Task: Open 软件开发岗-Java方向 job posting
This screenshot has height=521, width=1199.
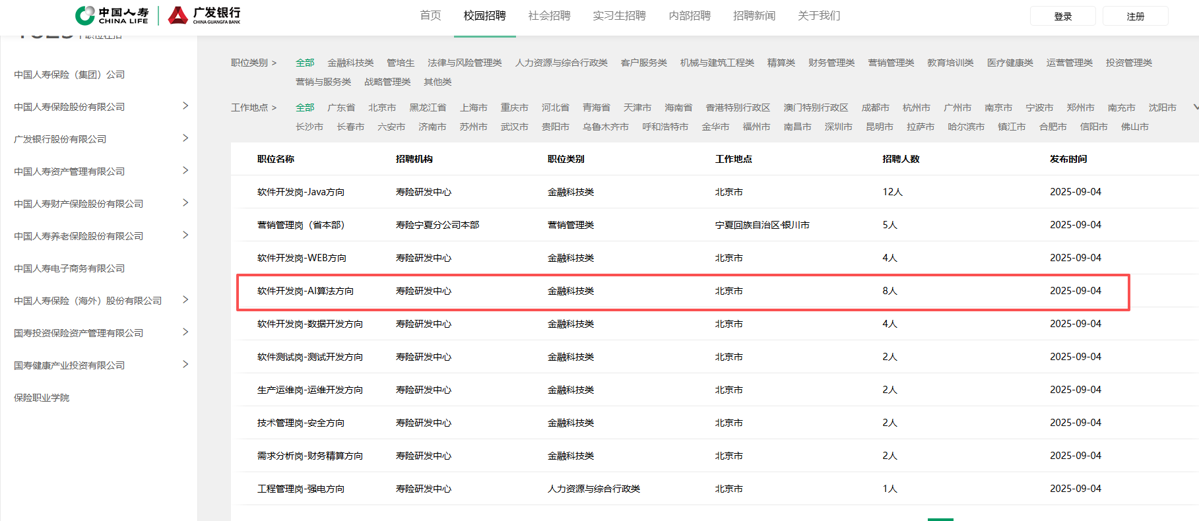Action: pyautogui.click(x=301, y=192)
